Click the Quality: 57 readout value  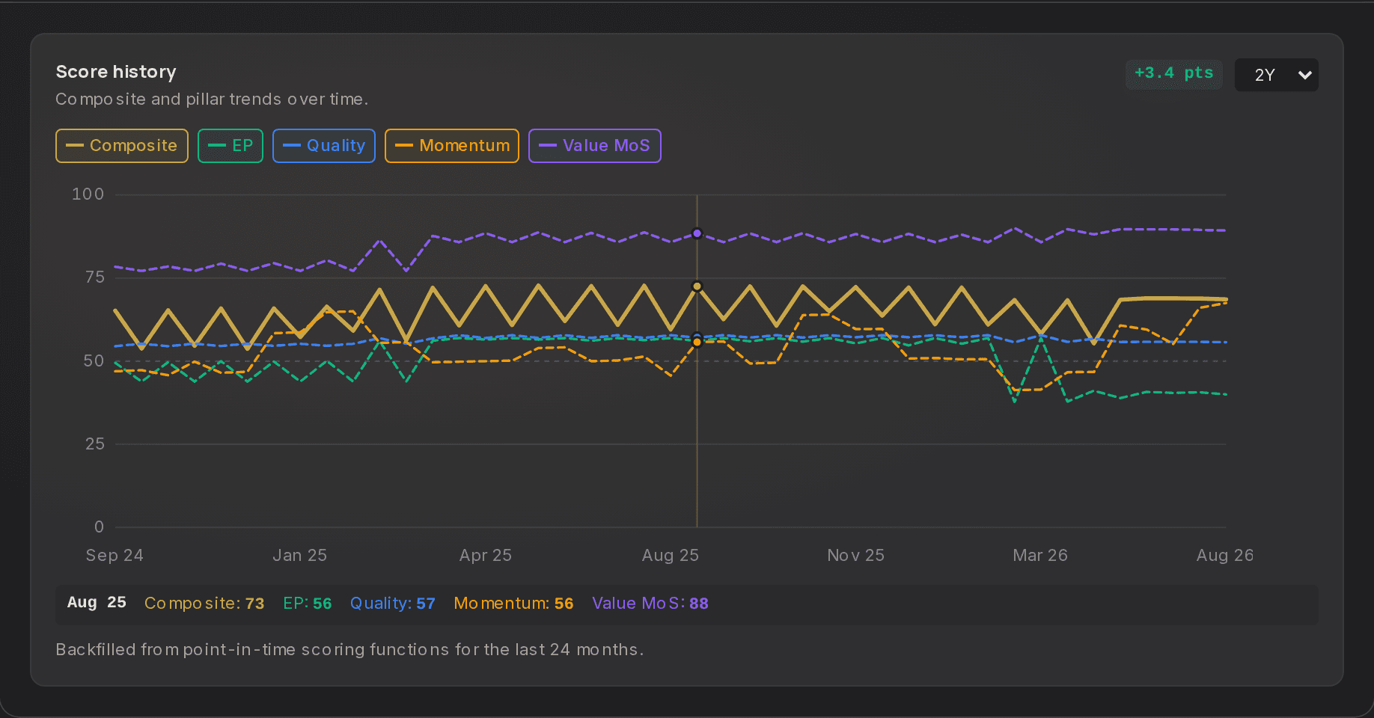393,604
